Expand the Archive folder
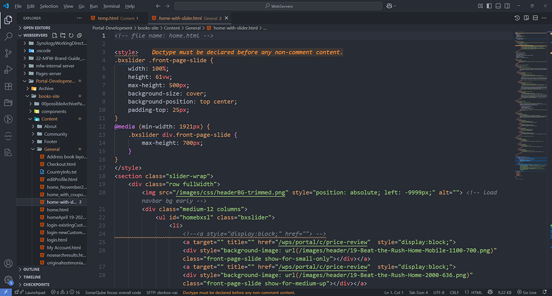 [52, 89]
